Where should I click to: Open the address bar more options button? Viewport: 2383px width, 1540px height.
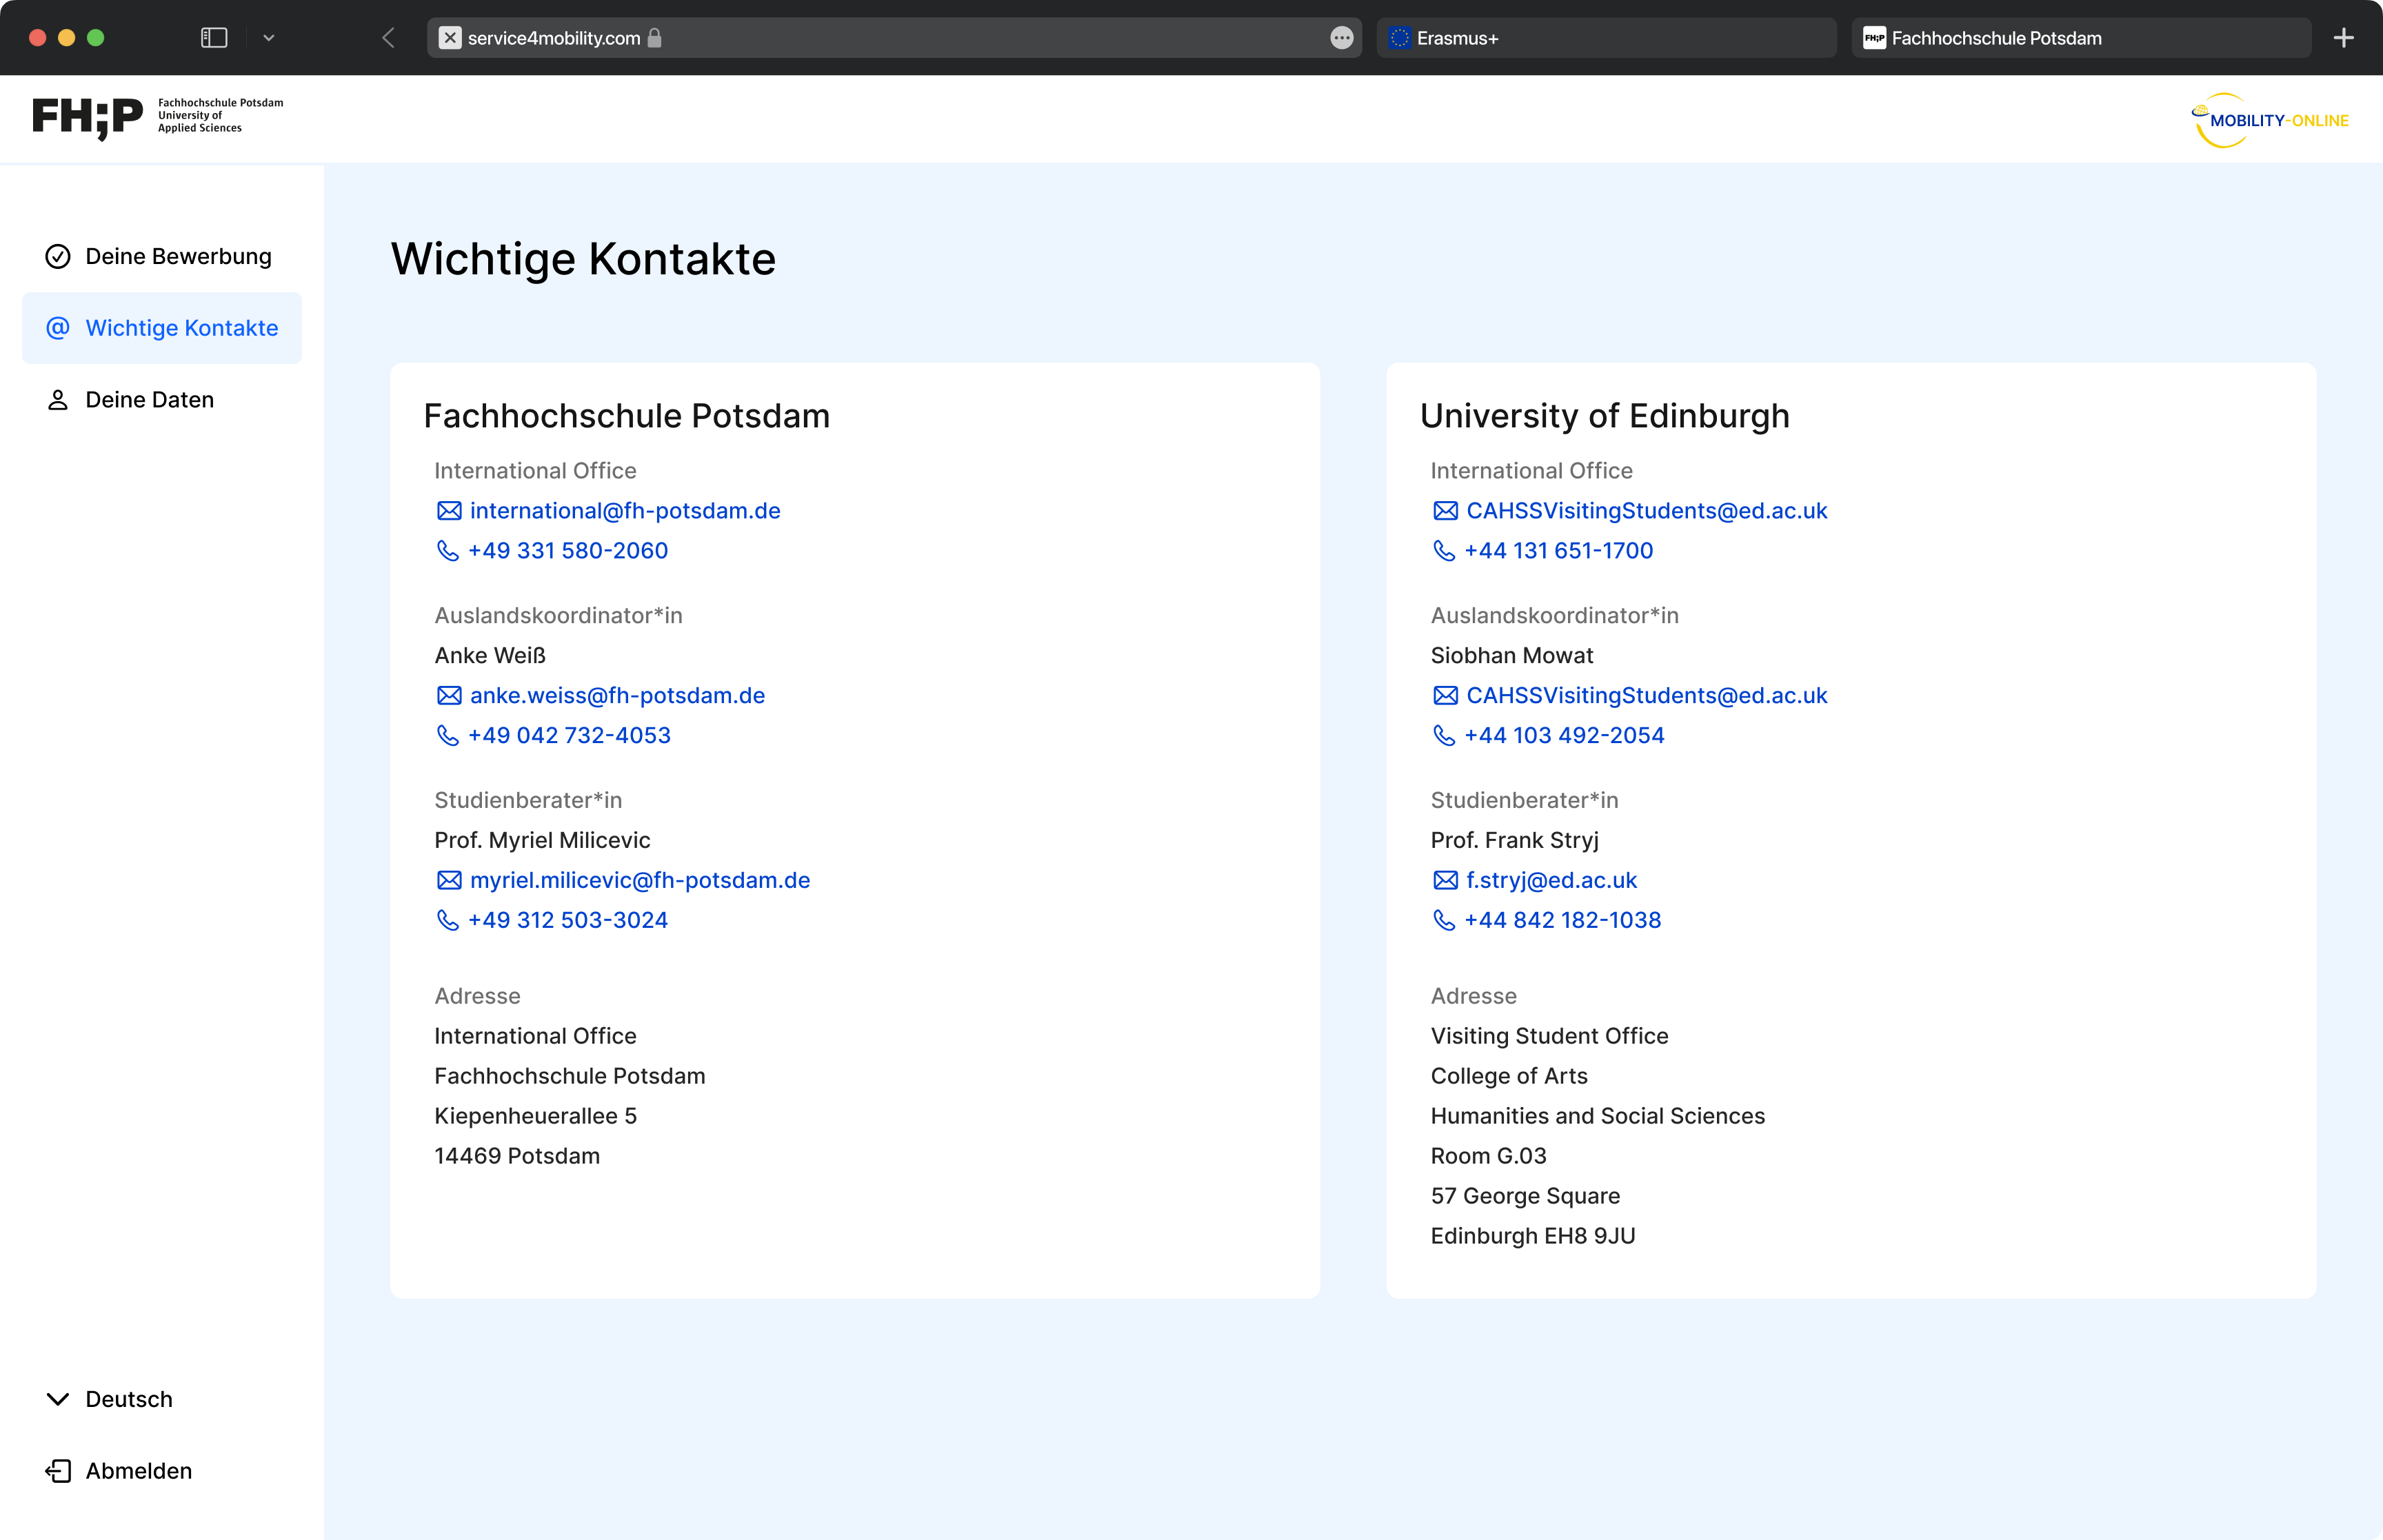click(1341, 38)
